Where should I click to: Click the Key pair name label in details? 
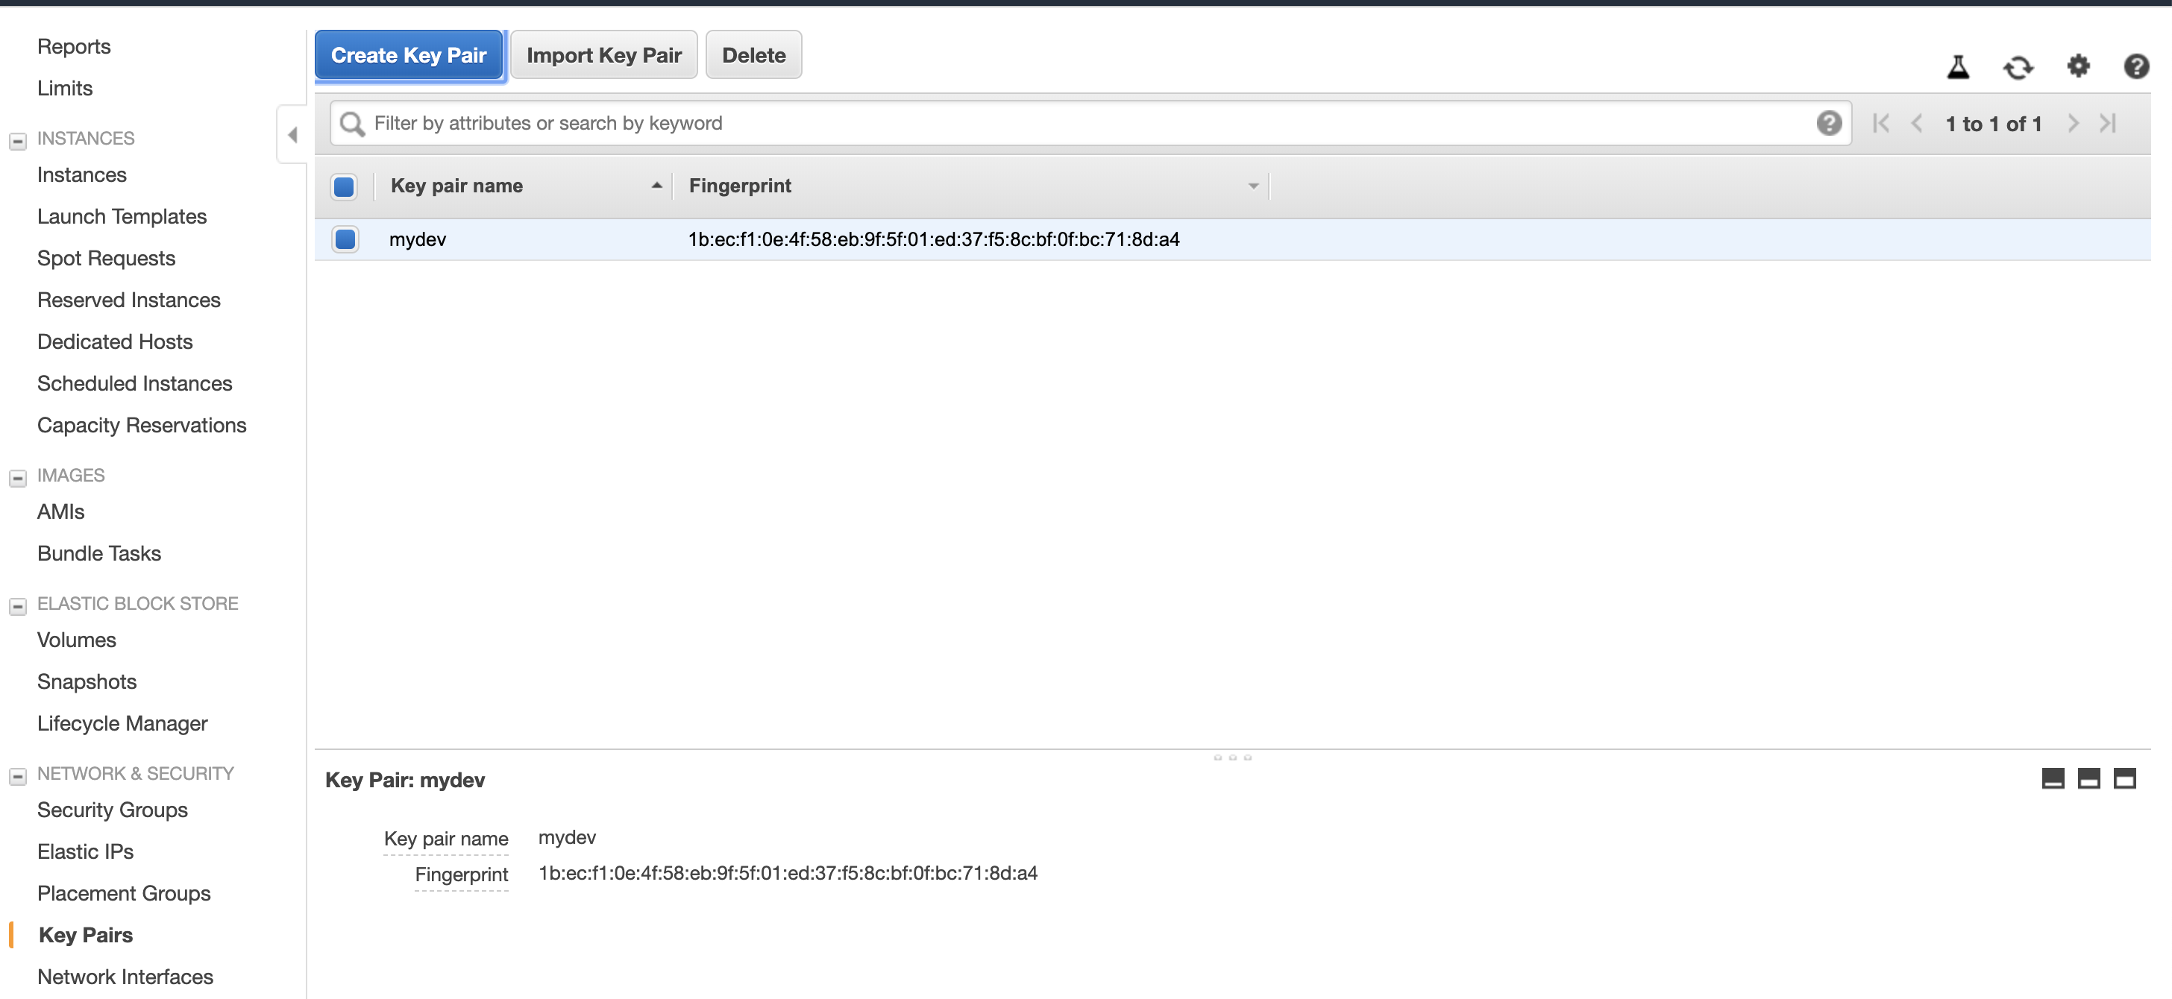pos(446,839)
